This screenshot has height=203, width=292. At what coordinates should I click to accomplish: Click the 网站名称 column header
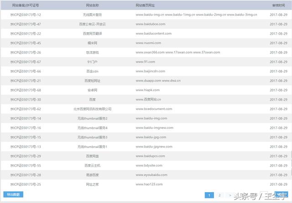point(92,5)
